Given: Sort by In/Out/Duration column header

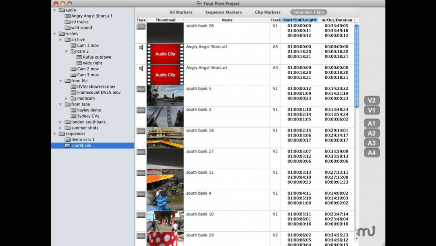Looking at the screenshot, I should (x=336, y=20).
